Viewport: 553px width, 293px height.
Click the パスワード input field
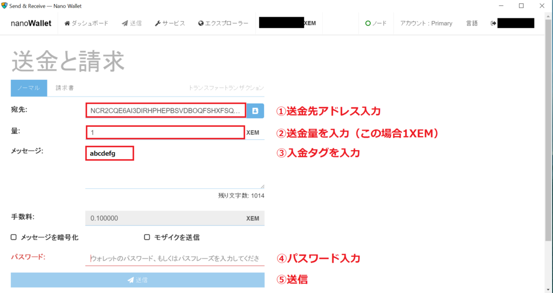tap(174, 258)
